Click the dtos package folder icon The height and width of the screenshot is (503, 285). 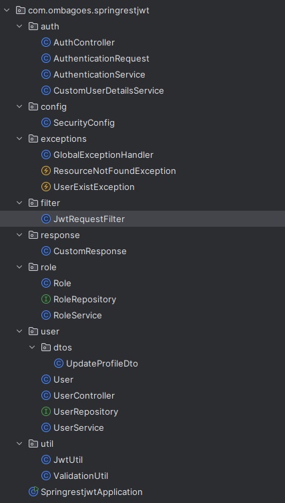(46, 347)
